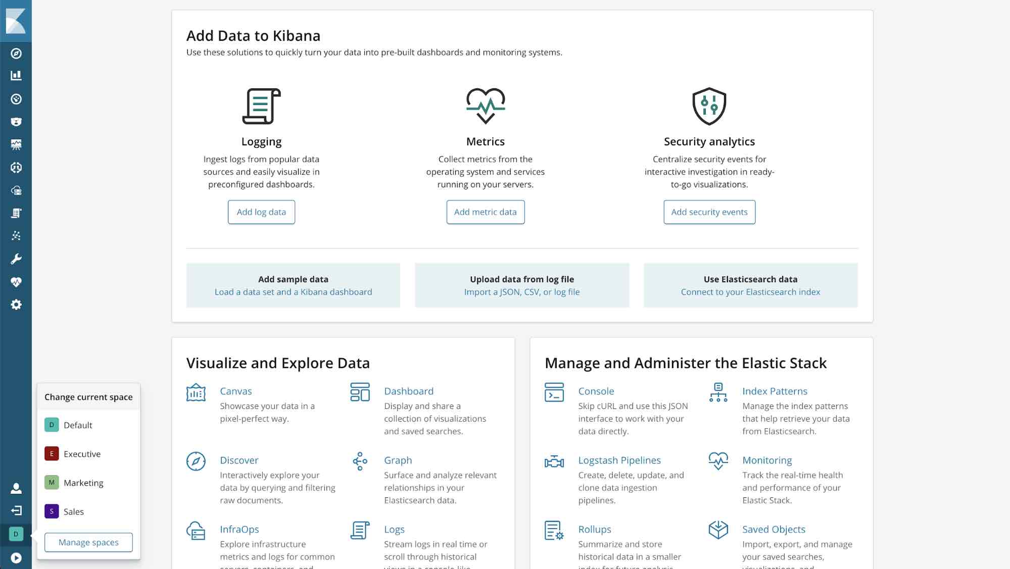Open the Rollups link
The image size is (1010, 569).
tap(595, 530)
